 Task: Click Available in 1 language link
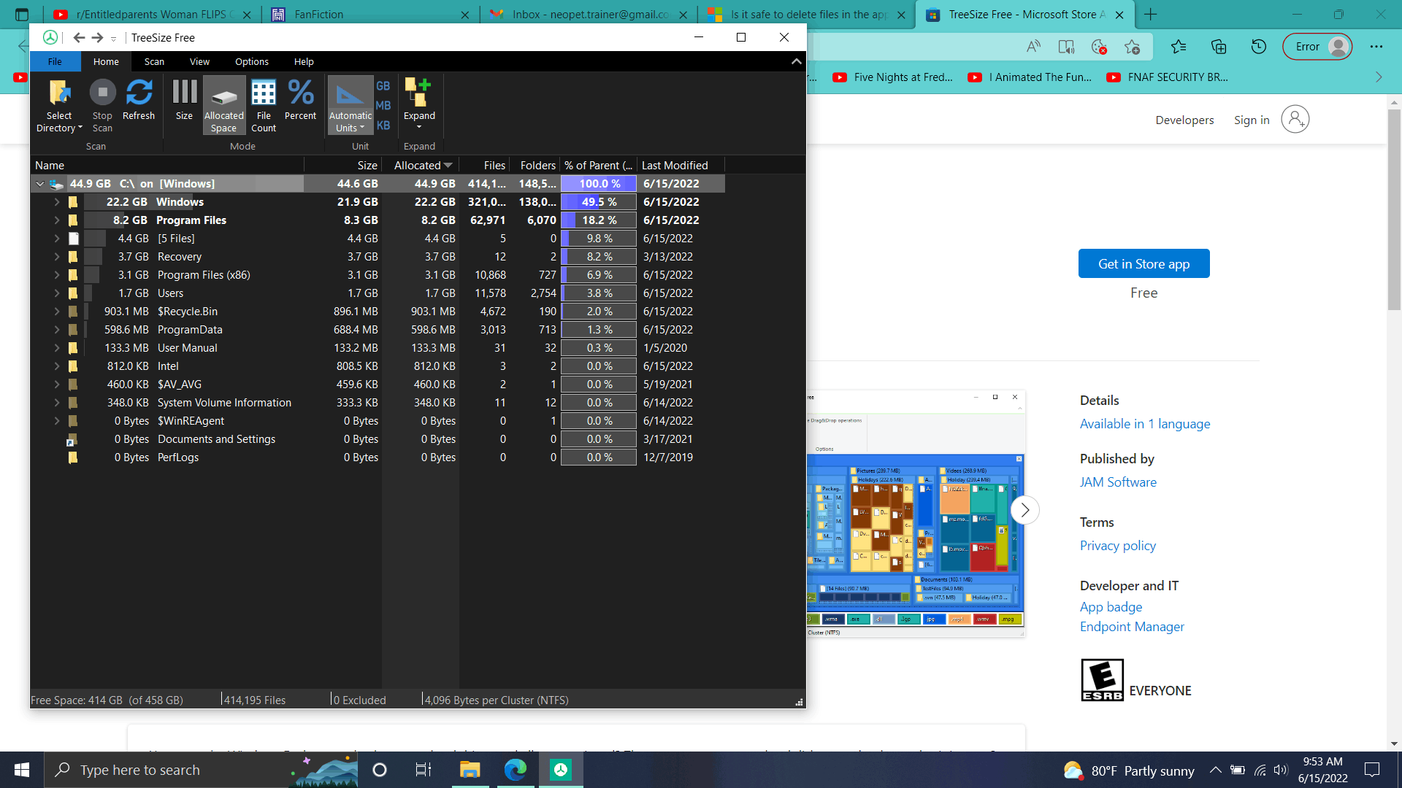click(x=1145, y=424)
